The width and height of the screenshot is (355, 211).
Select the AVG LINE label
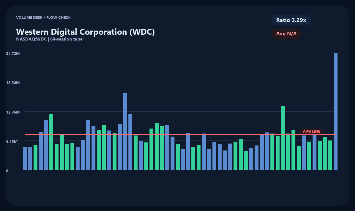(311, 131)
